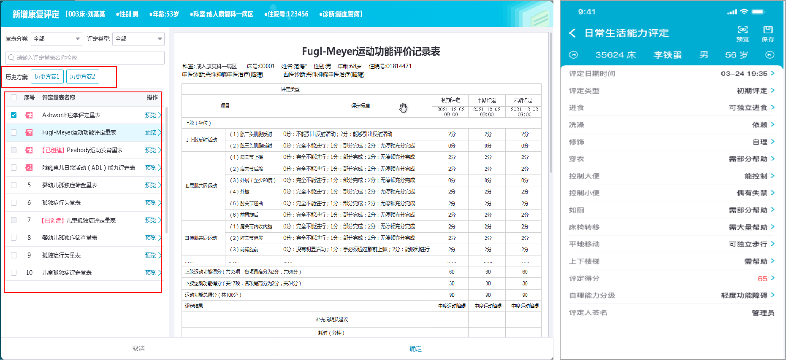786x360 pixels.
Task: Expand the 进食 可独立进食 option row
Action: tap(672, 107)
